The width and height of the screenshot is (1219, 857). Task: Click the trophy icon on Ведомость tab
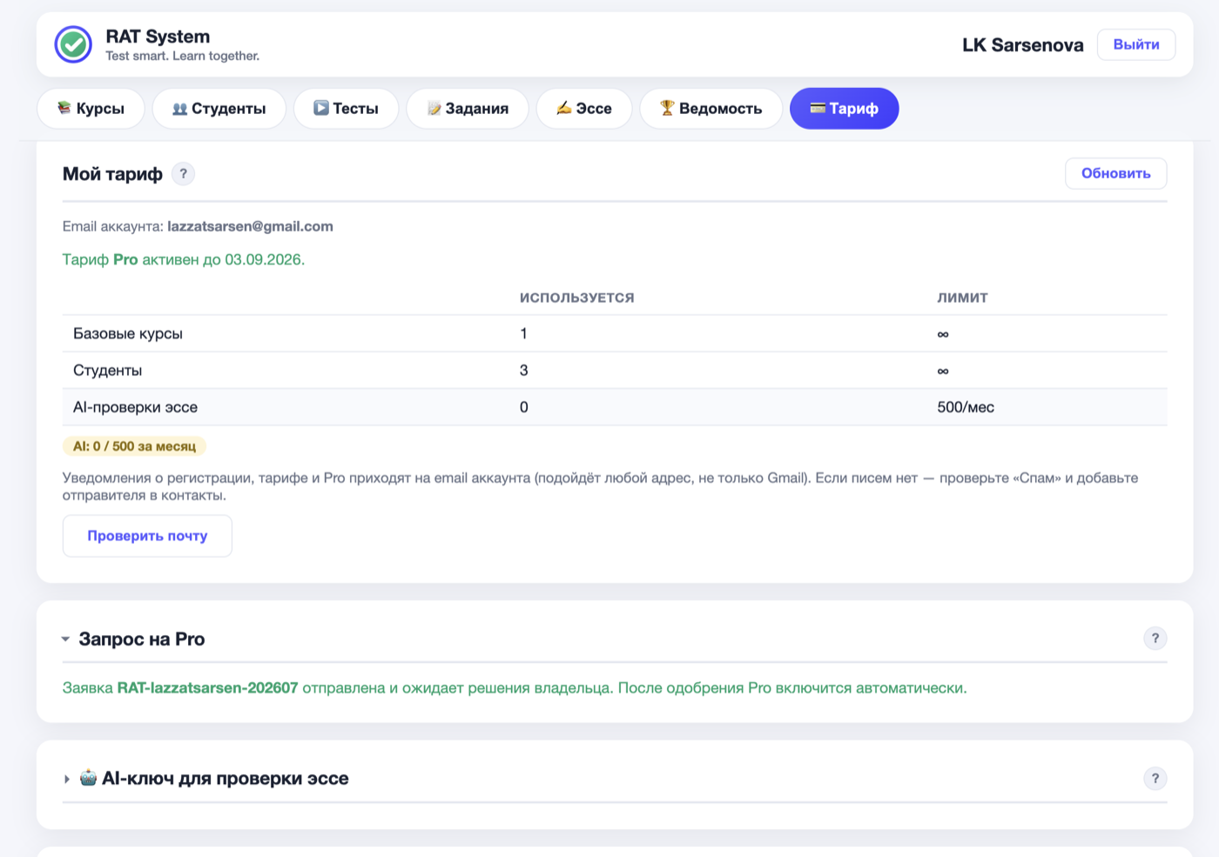tap(667, 108)
